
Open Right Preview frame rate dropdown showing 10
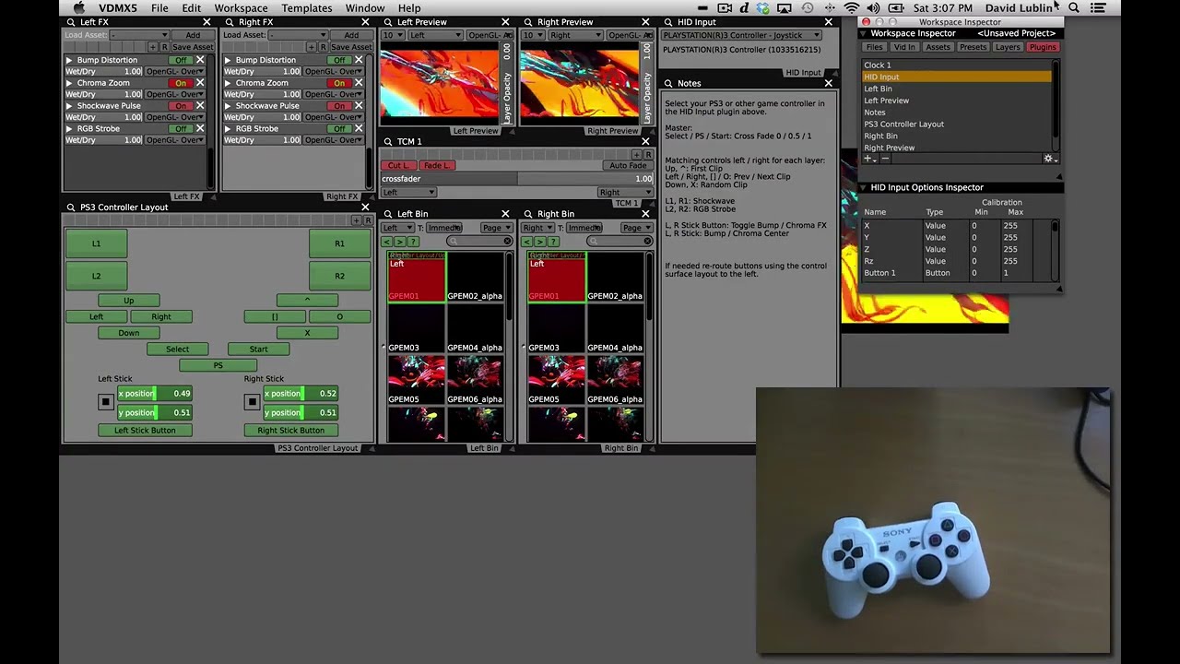(532, 35)
